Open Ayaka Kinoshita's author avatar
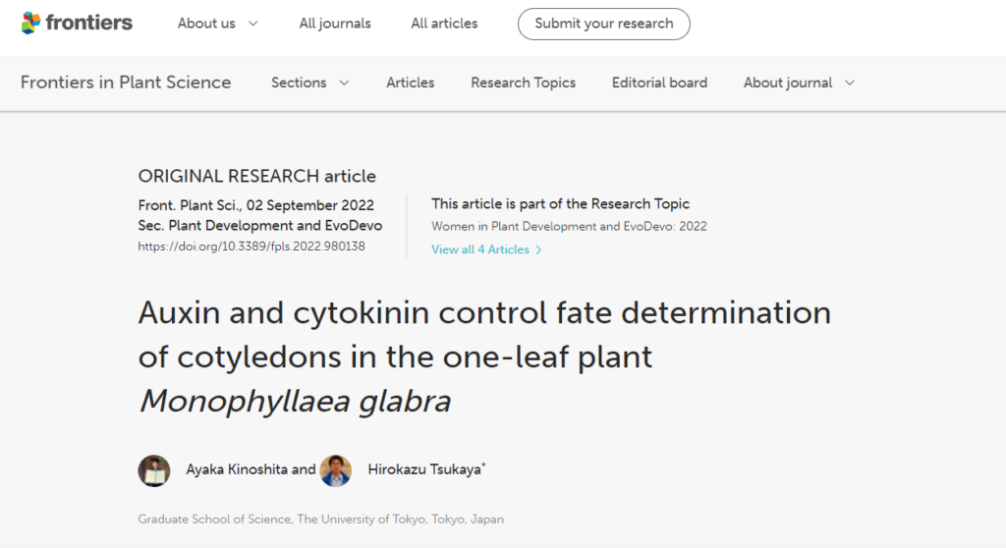The image size is (1006, 548). (x=154, y=470)
